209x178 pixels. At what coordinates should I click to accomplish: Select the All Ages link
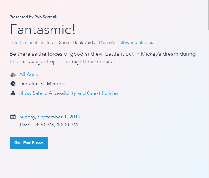coord(29,74)
